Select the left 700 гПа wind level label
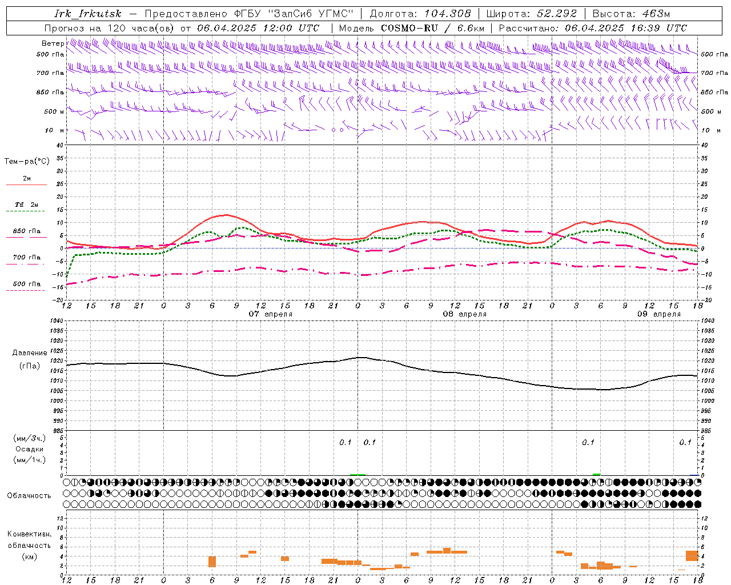The height and width of the screenshot is (585, 731). click(50, 73)
